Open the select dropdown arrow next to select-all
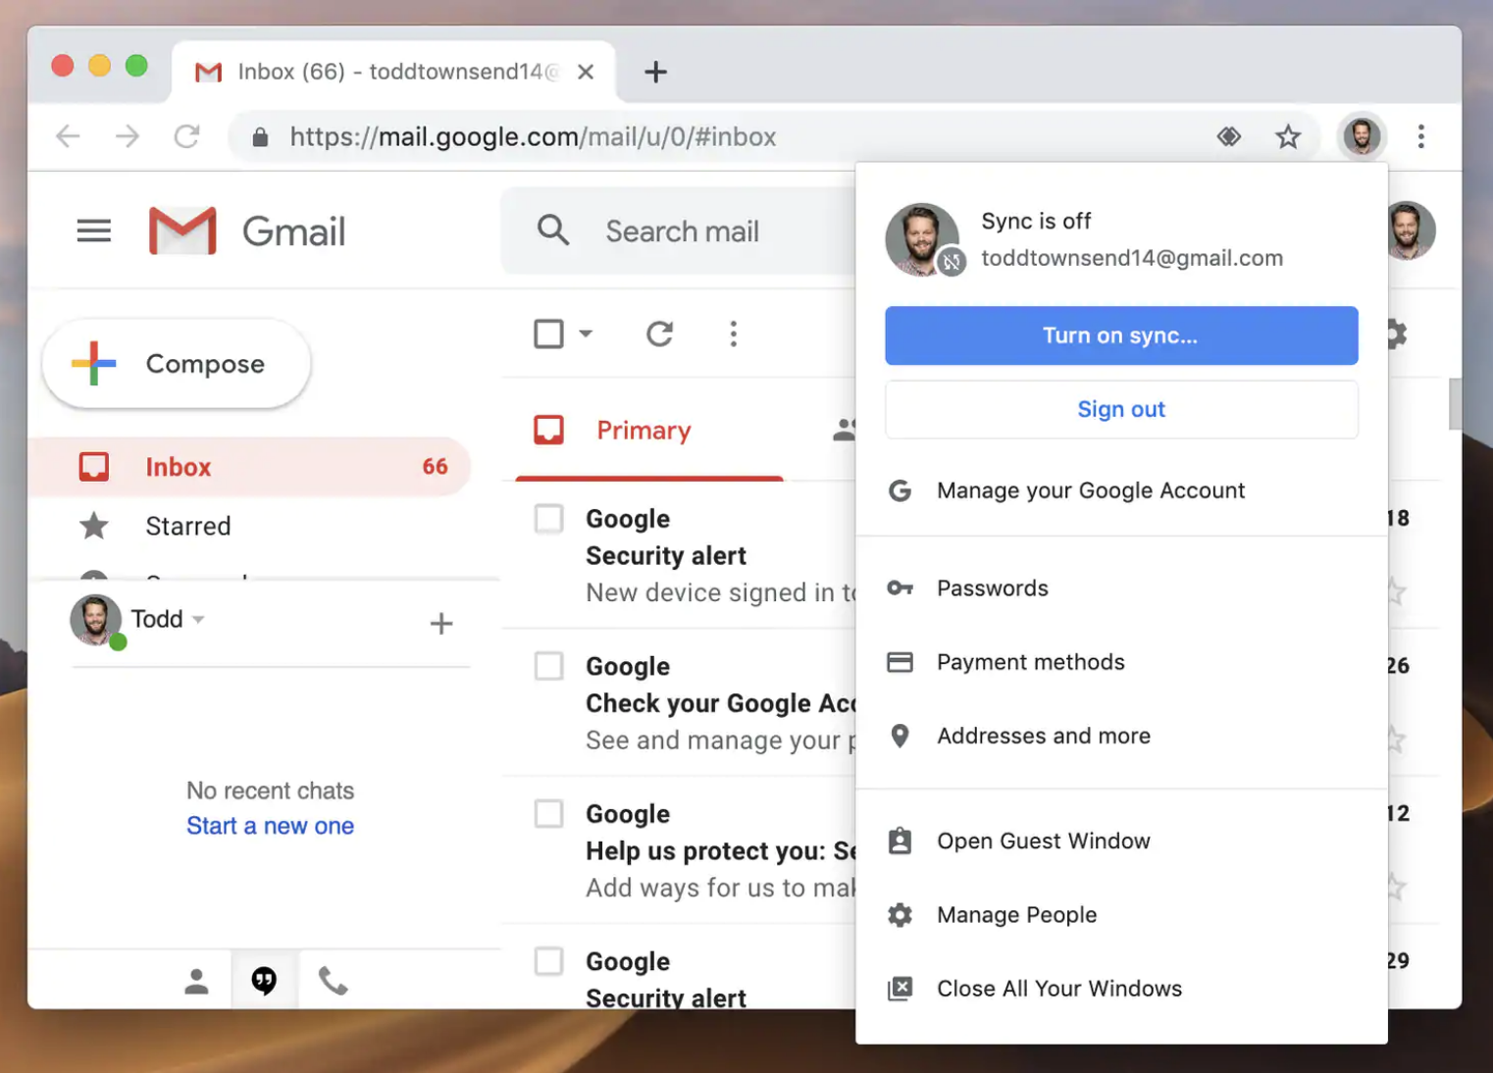Screen dimensions: 1493x1073 587,333
